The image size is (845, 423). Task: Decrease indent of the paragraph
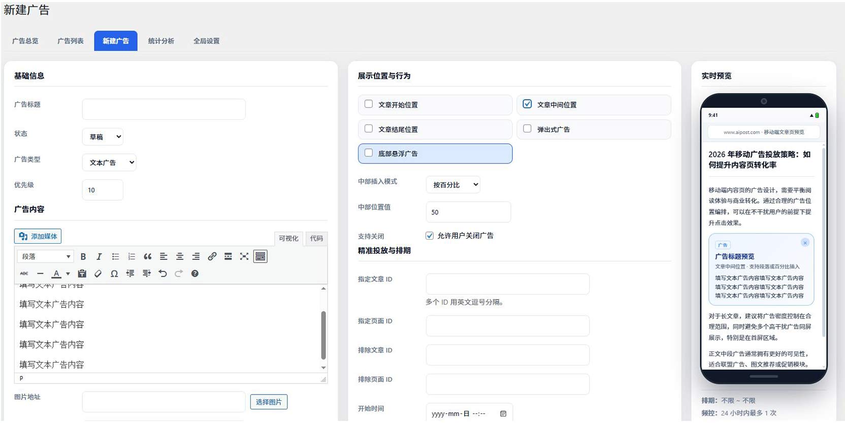tap(131, 273)
